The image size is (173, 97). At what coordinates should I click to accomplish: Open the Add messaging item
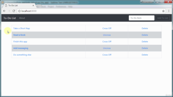click(x=21, y=48)
